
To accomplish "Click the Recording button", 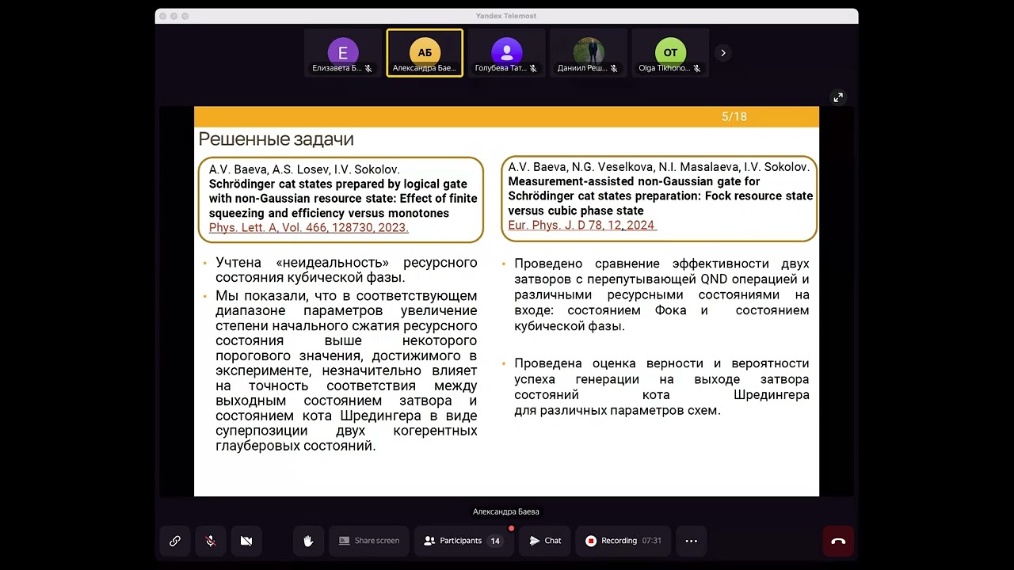I will point(623,541).
